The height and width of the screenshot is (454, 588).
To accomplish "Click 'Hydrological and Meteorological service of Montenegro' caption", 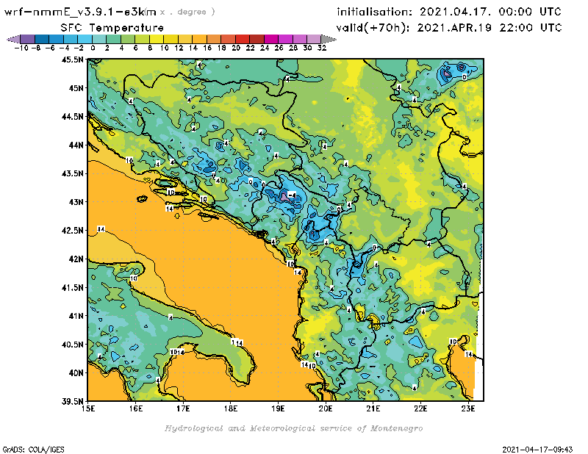I will pos(293,428).
